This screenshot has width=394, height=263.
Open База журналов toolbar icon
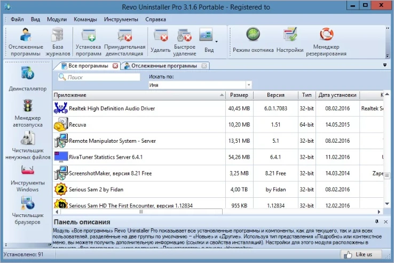pyautogui.click(x=58, y=35)
